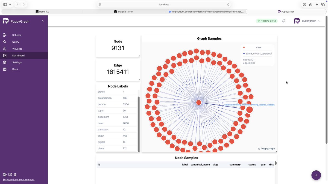Open the website globe icon in the sidebar footer
The image size is (328, 184).
coord(5,174)
